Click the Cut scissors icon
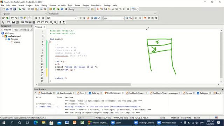Screen dimensions: 224x126 tap(29, 9)
